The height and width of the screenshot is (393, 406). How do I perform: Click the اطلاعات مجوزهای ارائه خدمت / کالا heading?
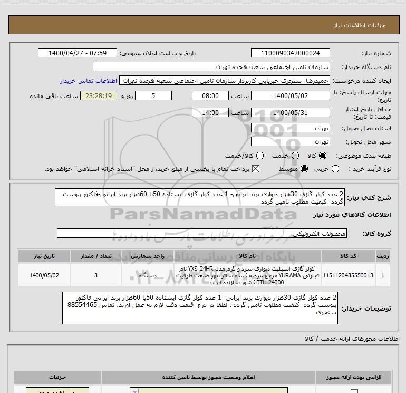pos(352,339)
